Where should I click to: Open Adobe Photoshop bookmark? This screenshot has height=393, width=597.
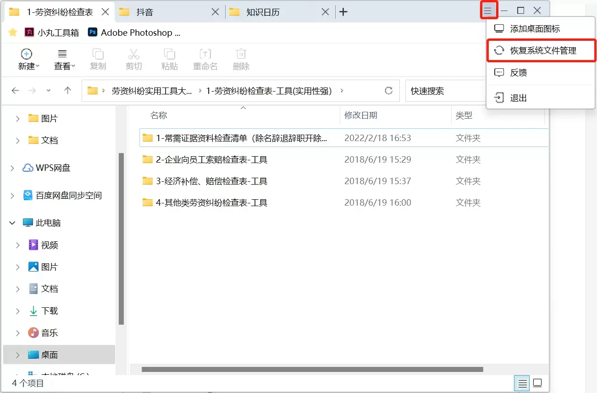(134, 33)
